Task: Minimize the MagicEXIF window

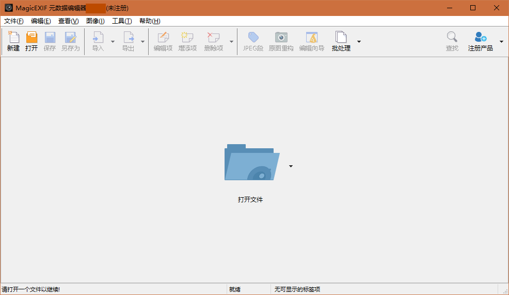Action: [x=450, y=8]
